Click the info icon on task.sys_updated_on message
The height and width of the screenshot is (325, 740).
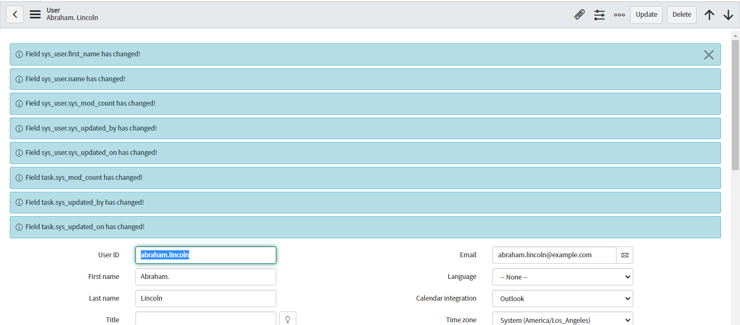(x=19, y=226)
